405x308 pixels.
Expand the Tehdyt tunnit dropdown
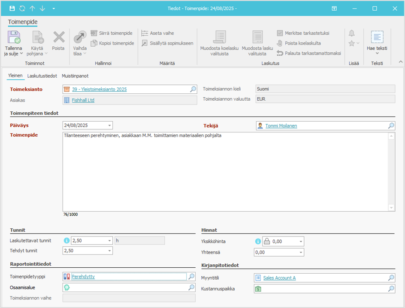[110, 251]
